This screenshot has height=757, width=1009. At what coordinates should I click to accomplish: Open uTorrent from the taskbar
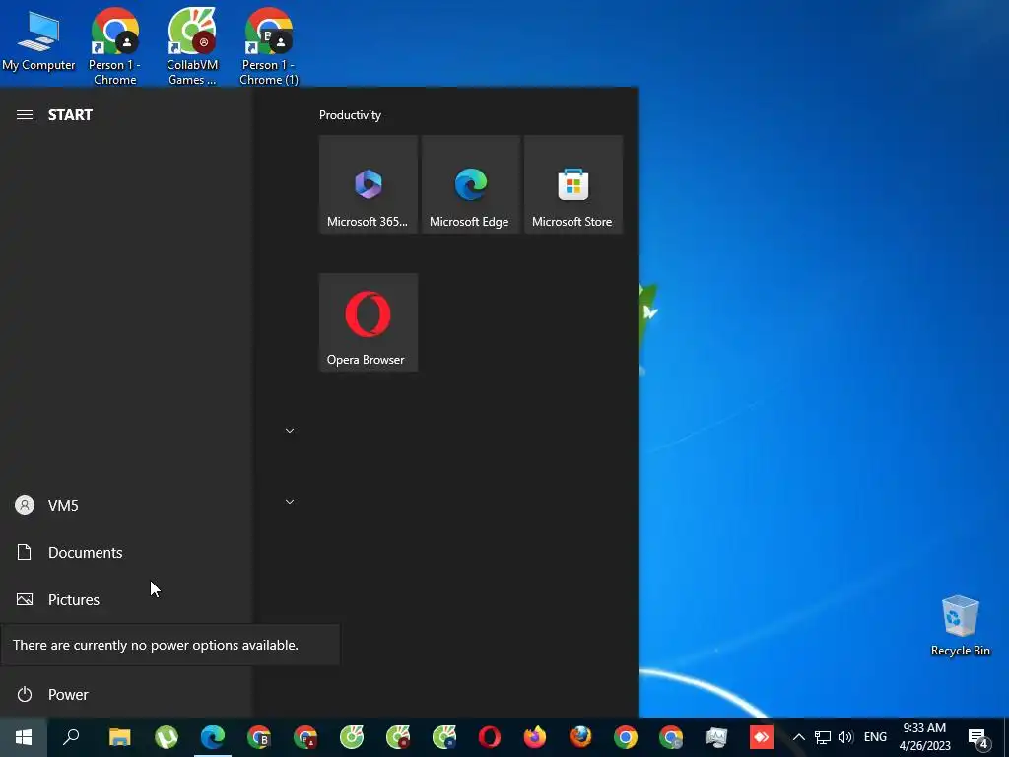pyautogui.click(x=166, y=737)
